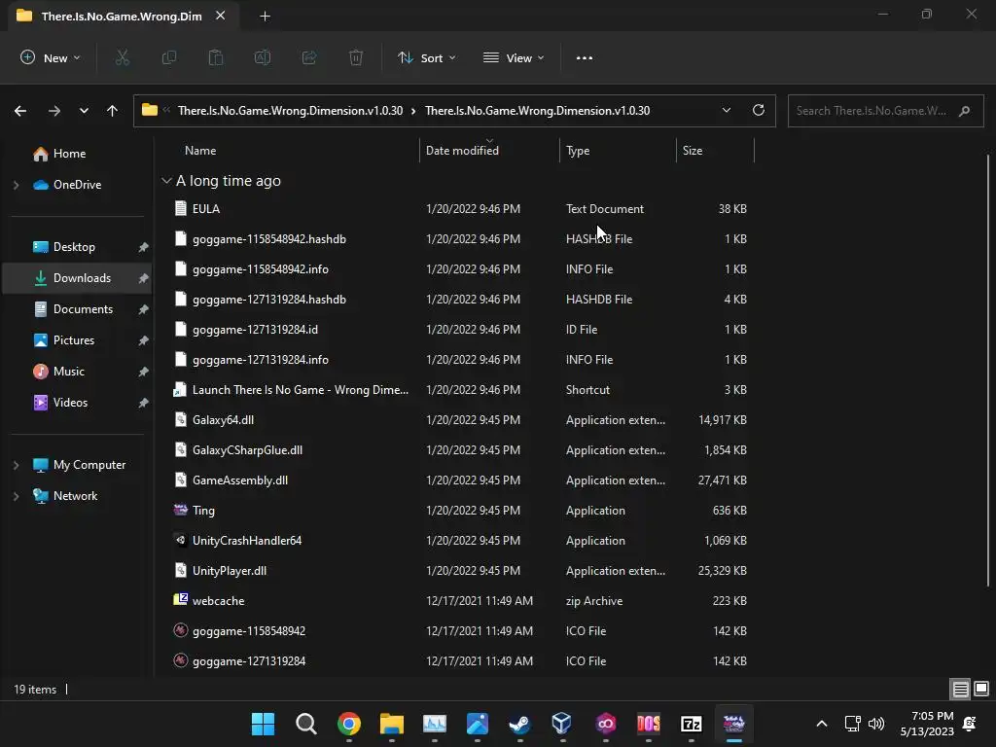Sort by Type column header
996x747 pixels.
pyautogui.click(x=618, y=151)
